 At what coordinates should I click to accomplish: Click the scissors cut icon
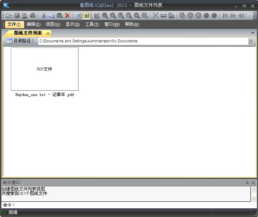click(43, 16)
